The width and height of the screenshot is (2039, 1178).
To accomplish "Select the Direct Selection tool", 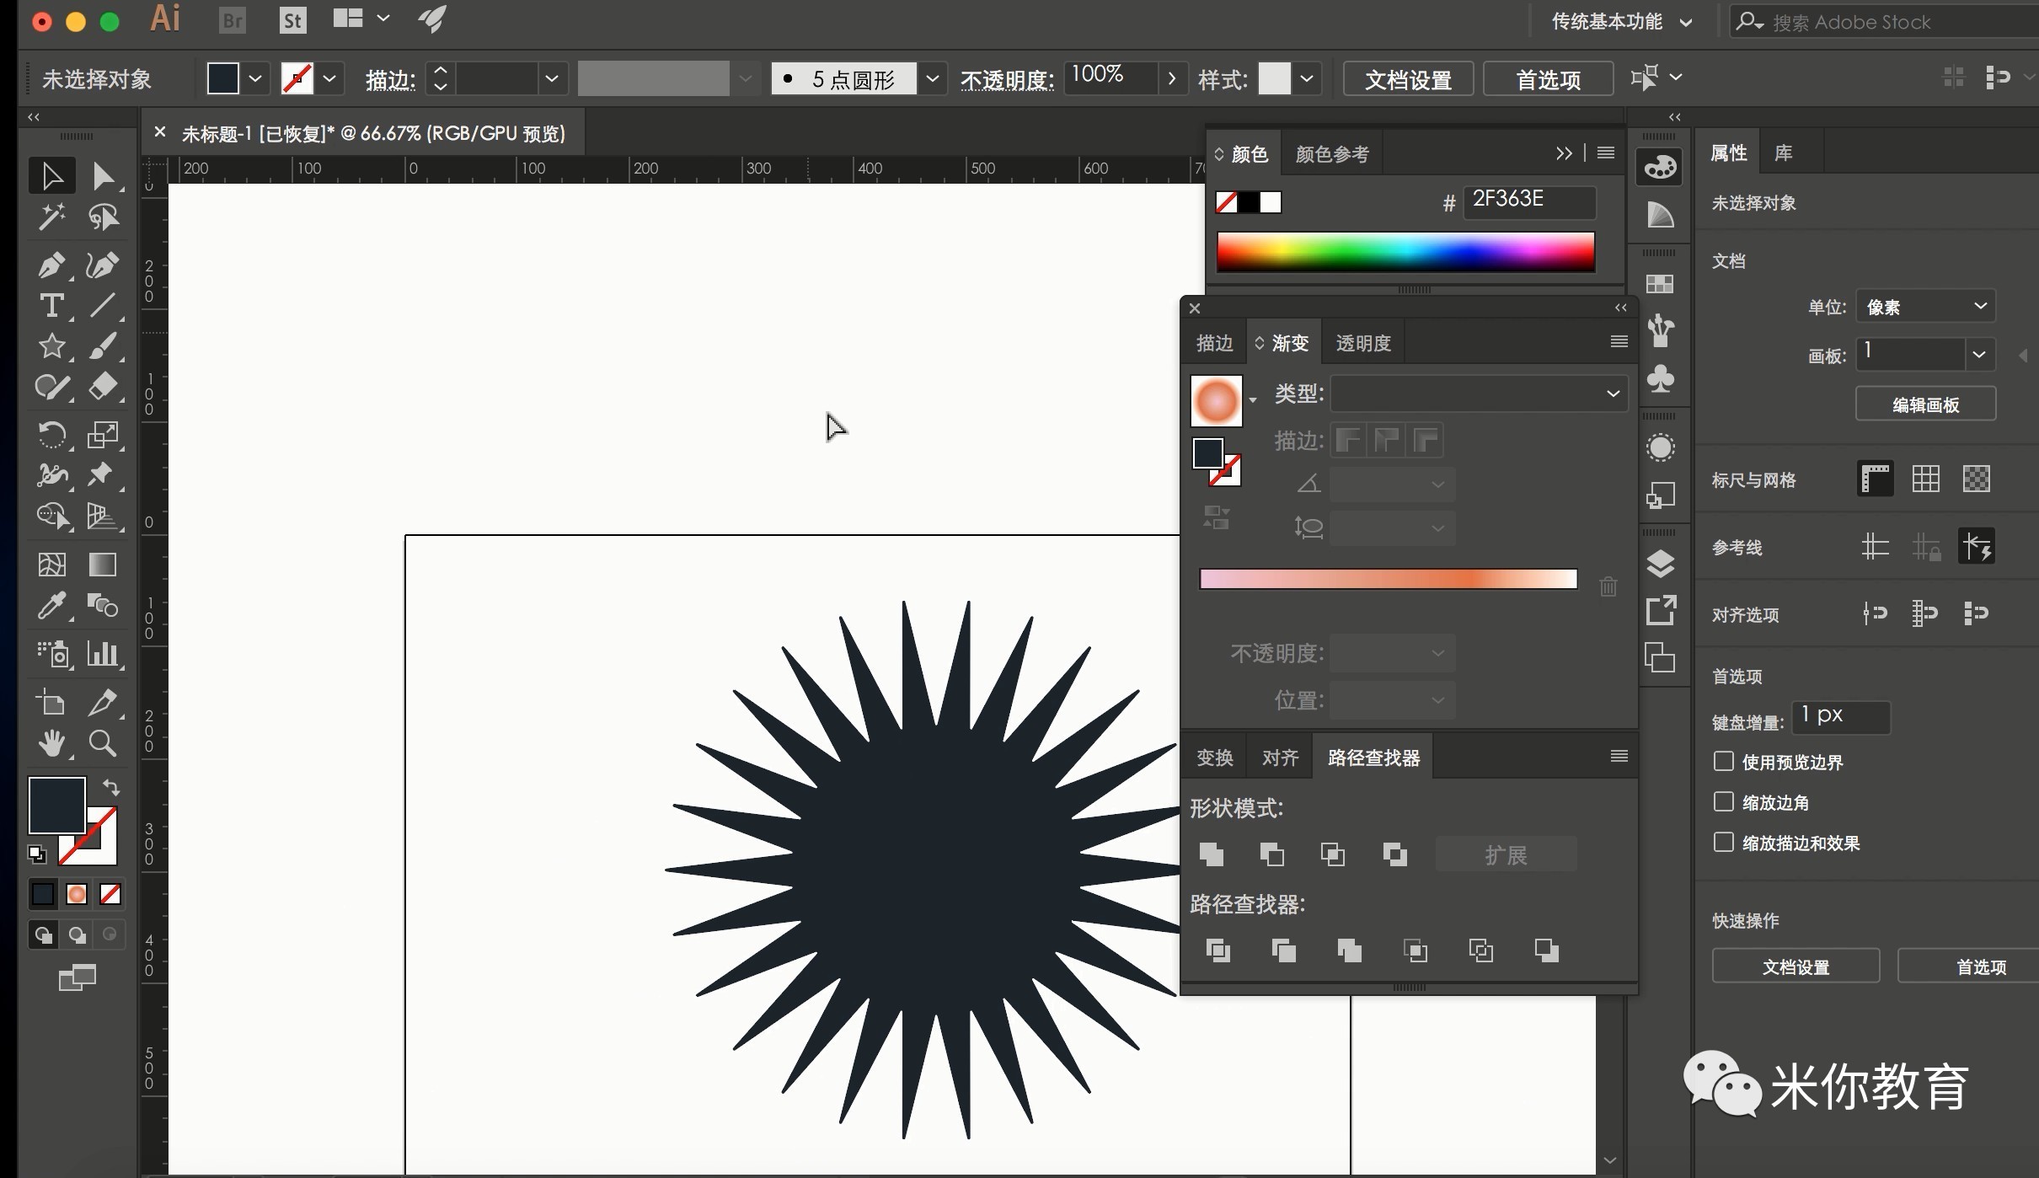I will 103,175.
